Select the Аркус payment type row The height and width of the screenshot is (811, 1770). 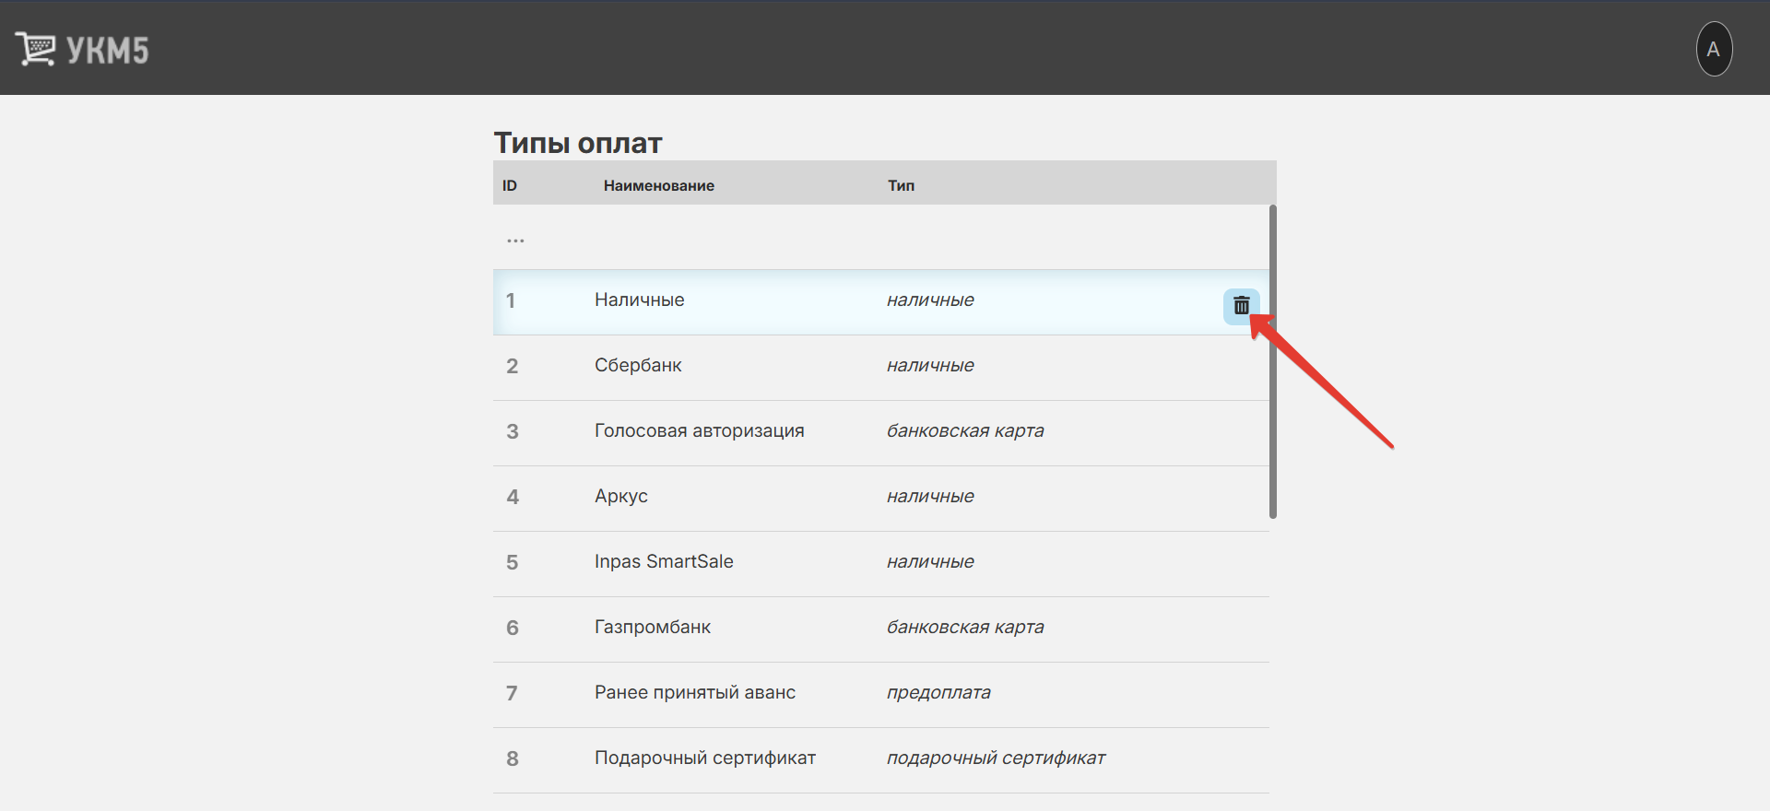click(620, 497)
